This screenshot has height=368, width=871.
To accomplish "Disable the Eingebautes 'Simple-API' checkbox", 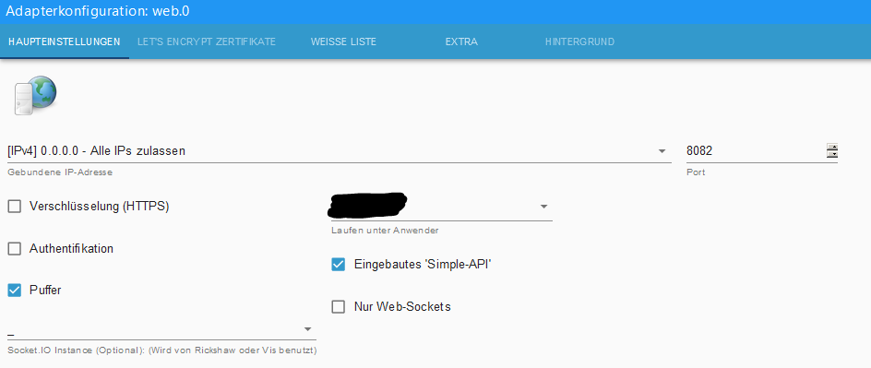I will 339,264.
